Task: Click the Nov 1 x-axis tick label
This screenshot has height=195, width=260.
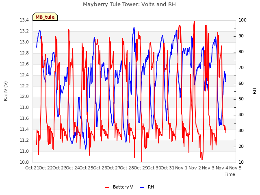Action: pos(181,168)
